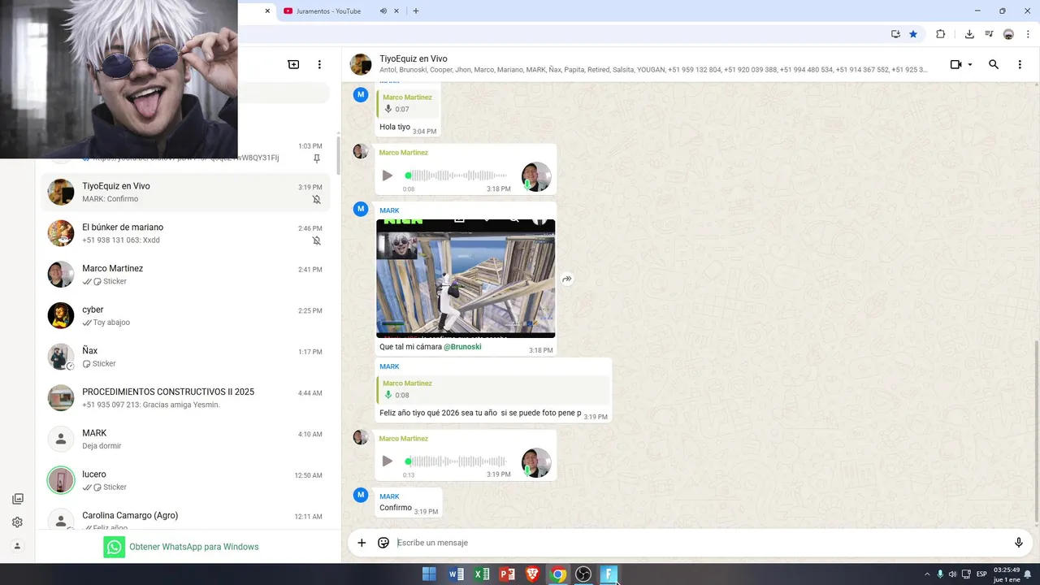Switch to the Juramentos - YouTube tab
The width and height of the screenshot is (1040, 585).
328,11
